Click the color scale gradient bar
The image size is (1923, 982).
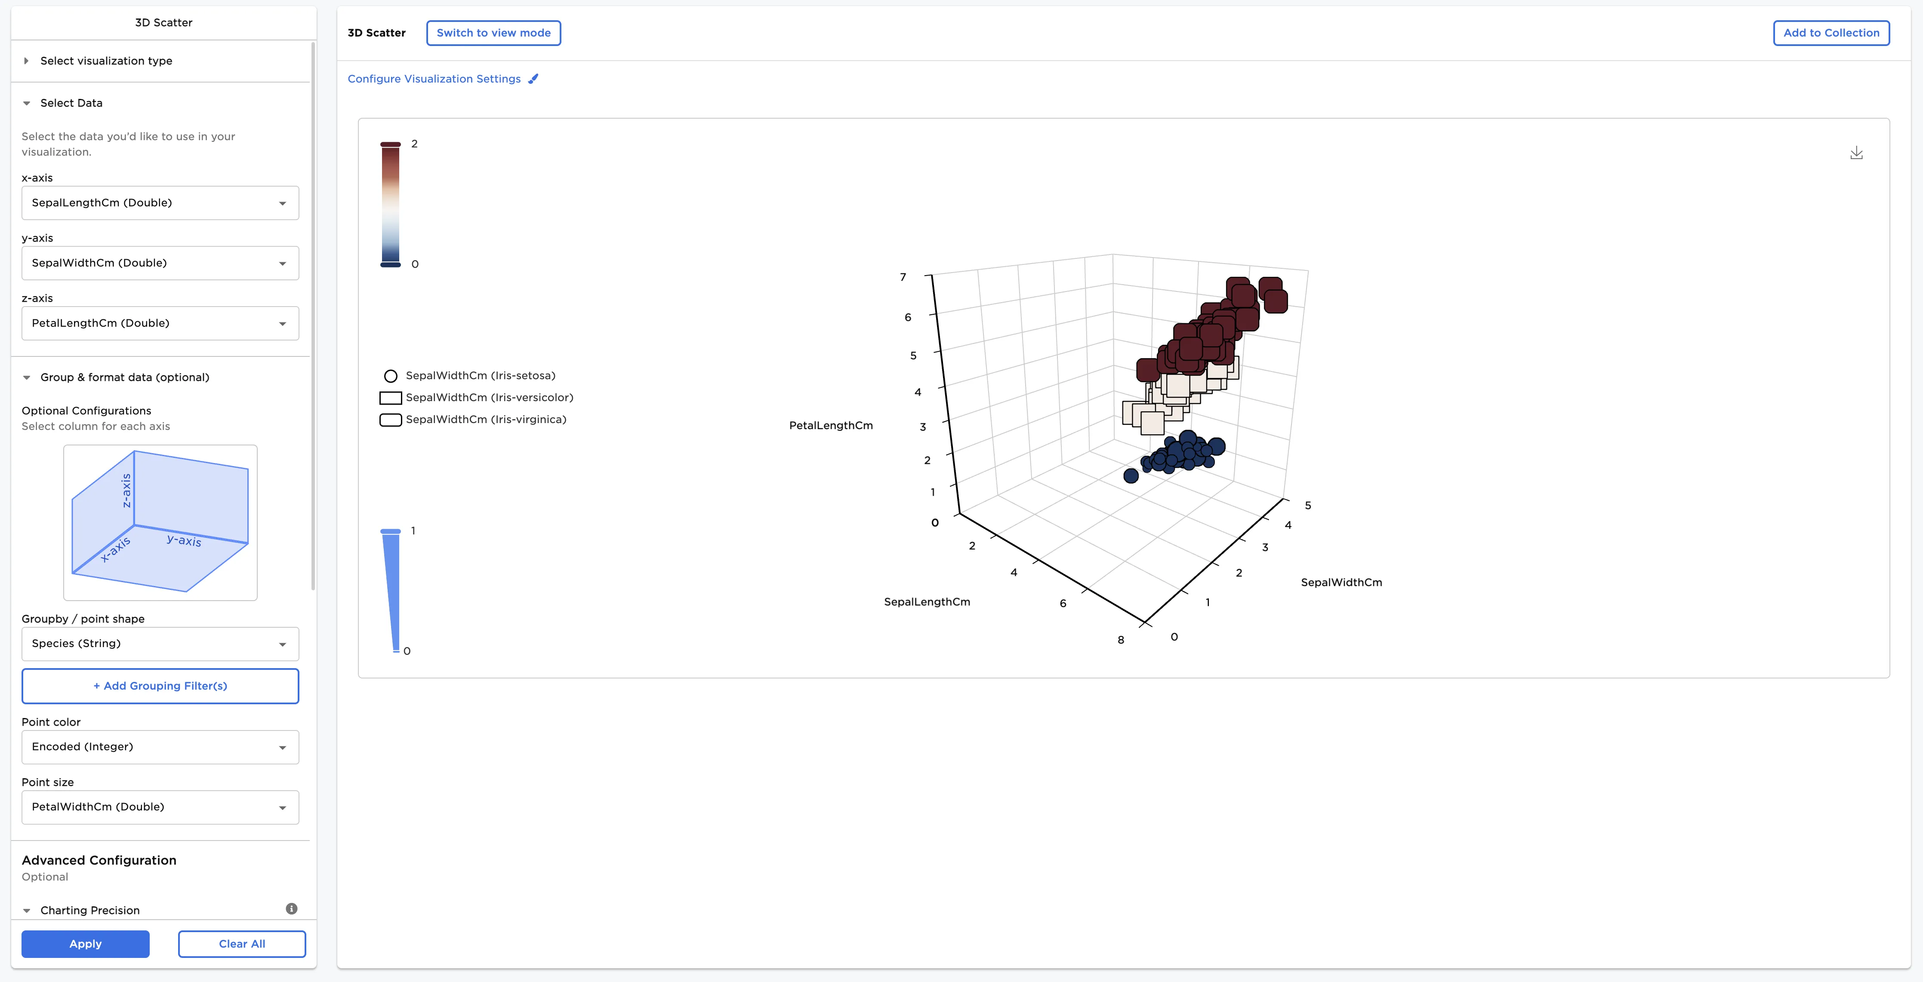click(391, 205)
